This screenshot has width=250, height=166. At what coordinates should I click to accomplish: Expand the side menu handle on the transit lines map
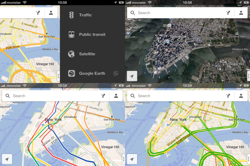pyautogui.click(x=123, y=159)
